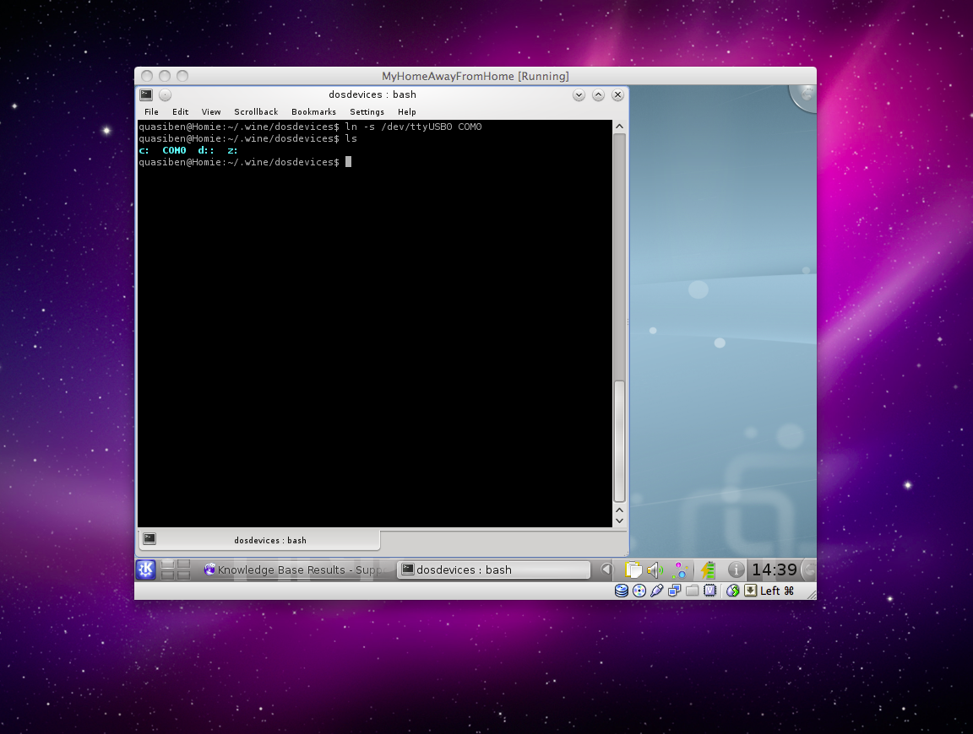Click Konsole window terminal menu icon

[x=146, y=94]
